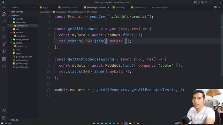Viewport: 223px width, 125px height.
Task: Open the Search view in activity bar
Action: pos(4,22)
